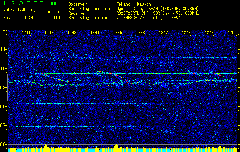Click the 1245 time marker
Screen dimensions: 240x152
click(x=118, y=32)
